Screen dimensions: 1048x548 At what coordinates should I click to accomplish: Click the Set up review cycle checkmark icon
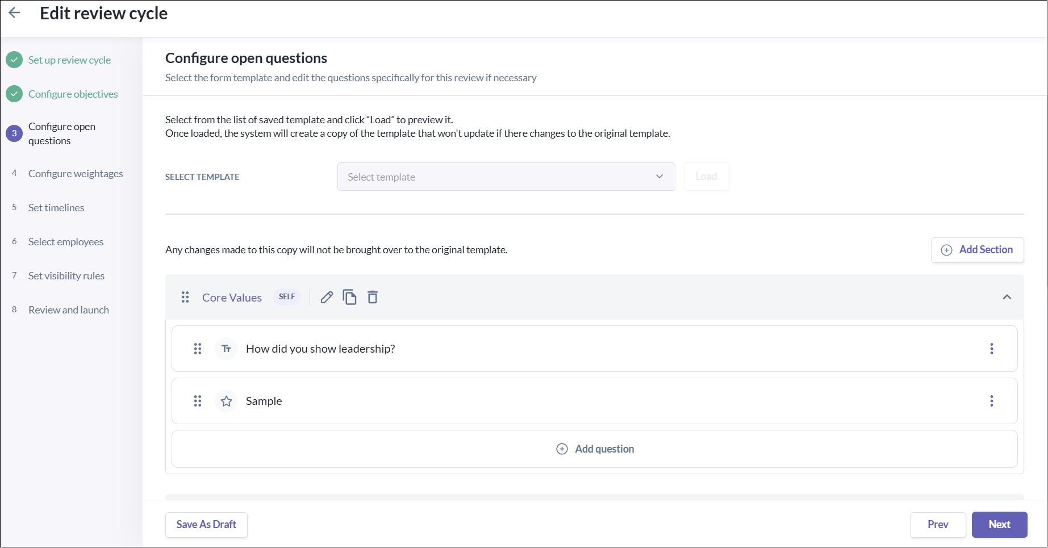point(14,60)
